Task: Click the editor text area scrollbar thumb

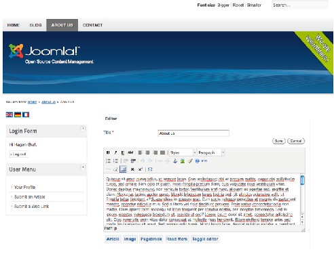Action: point(302,180)
